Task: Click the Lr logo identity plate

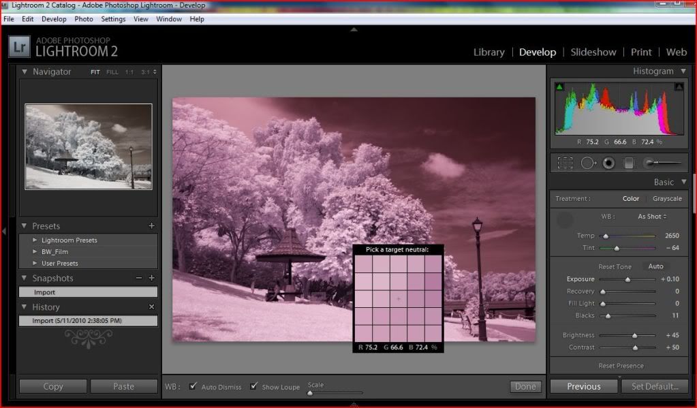Action: pyautogui.click(x=20, y=47)
